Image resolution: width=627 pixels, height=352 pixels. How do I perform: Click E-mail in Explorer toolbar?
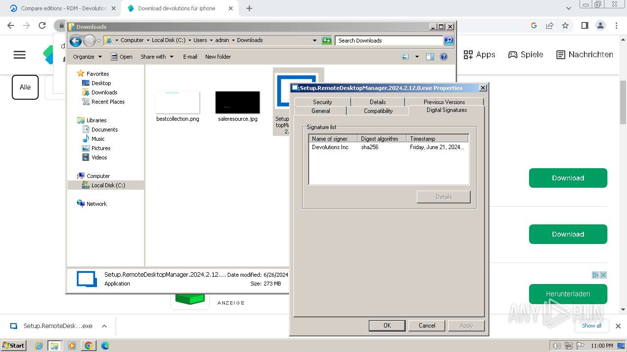point(190,57)
